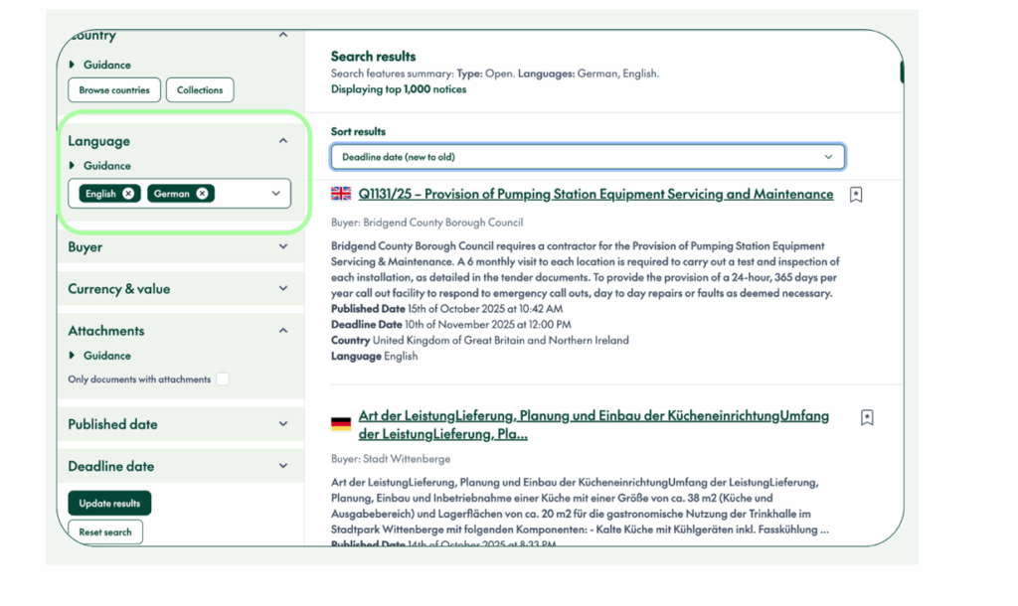Click the Update results button
Screen dimensions: 1018x606
tap(109, 504)
